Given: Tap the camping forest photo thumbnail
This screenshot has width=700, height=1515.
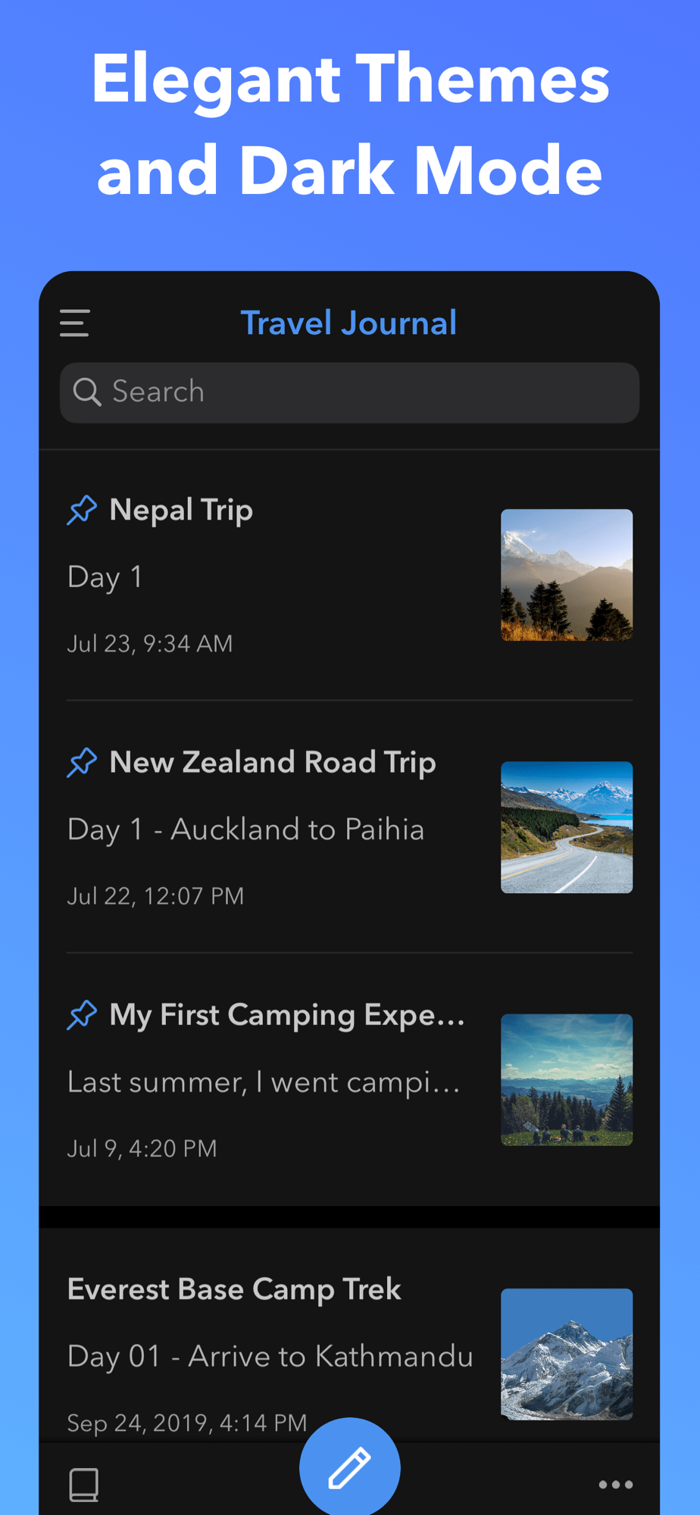Looking at the screenshot, I should [x=567, y=1079].
